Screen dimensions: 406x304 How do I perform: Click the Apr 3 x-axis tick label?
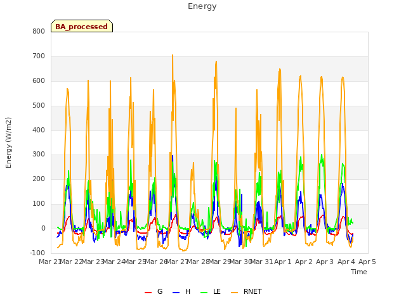click(325, 262)
